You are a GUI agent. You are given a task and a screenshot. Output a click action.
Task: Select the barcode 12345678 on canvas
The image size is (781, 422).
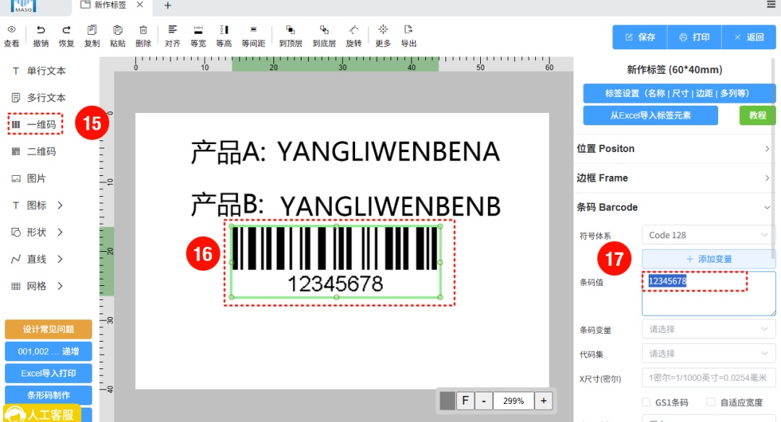(x=336, y=261)
